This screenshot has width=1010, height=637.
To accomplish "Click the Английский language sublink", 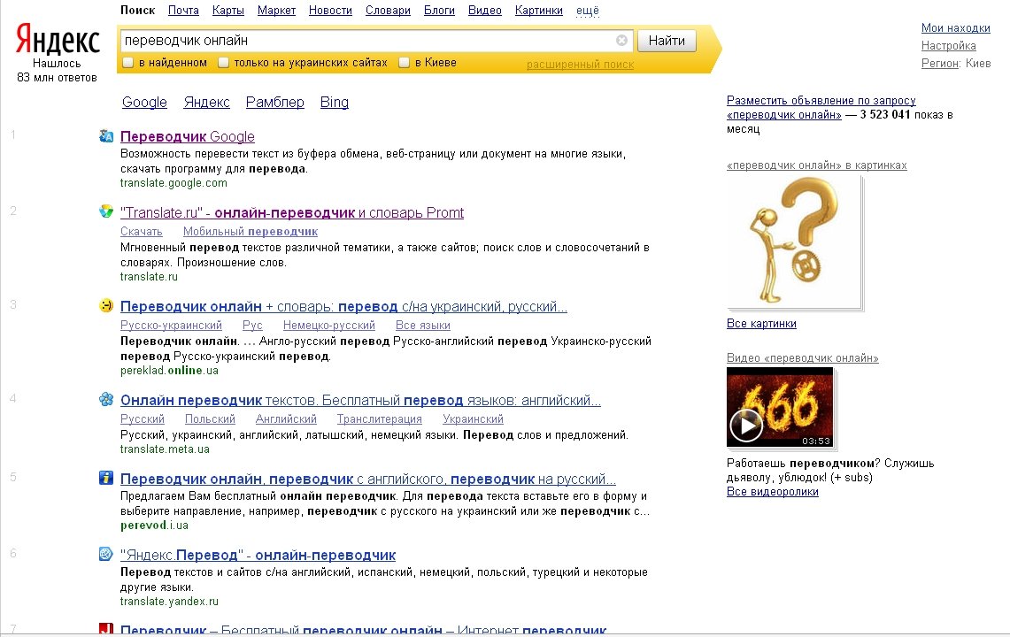I will coord(286,418).
